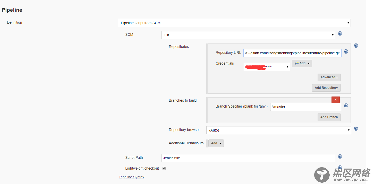Open help for Repository browser
374x184 pixels.
356,129
